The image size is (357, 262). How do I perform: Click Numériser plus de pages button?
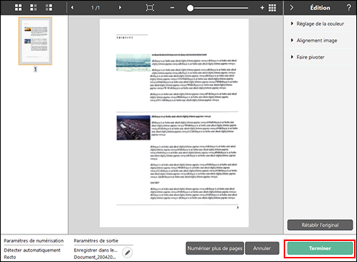click(215, 248)
